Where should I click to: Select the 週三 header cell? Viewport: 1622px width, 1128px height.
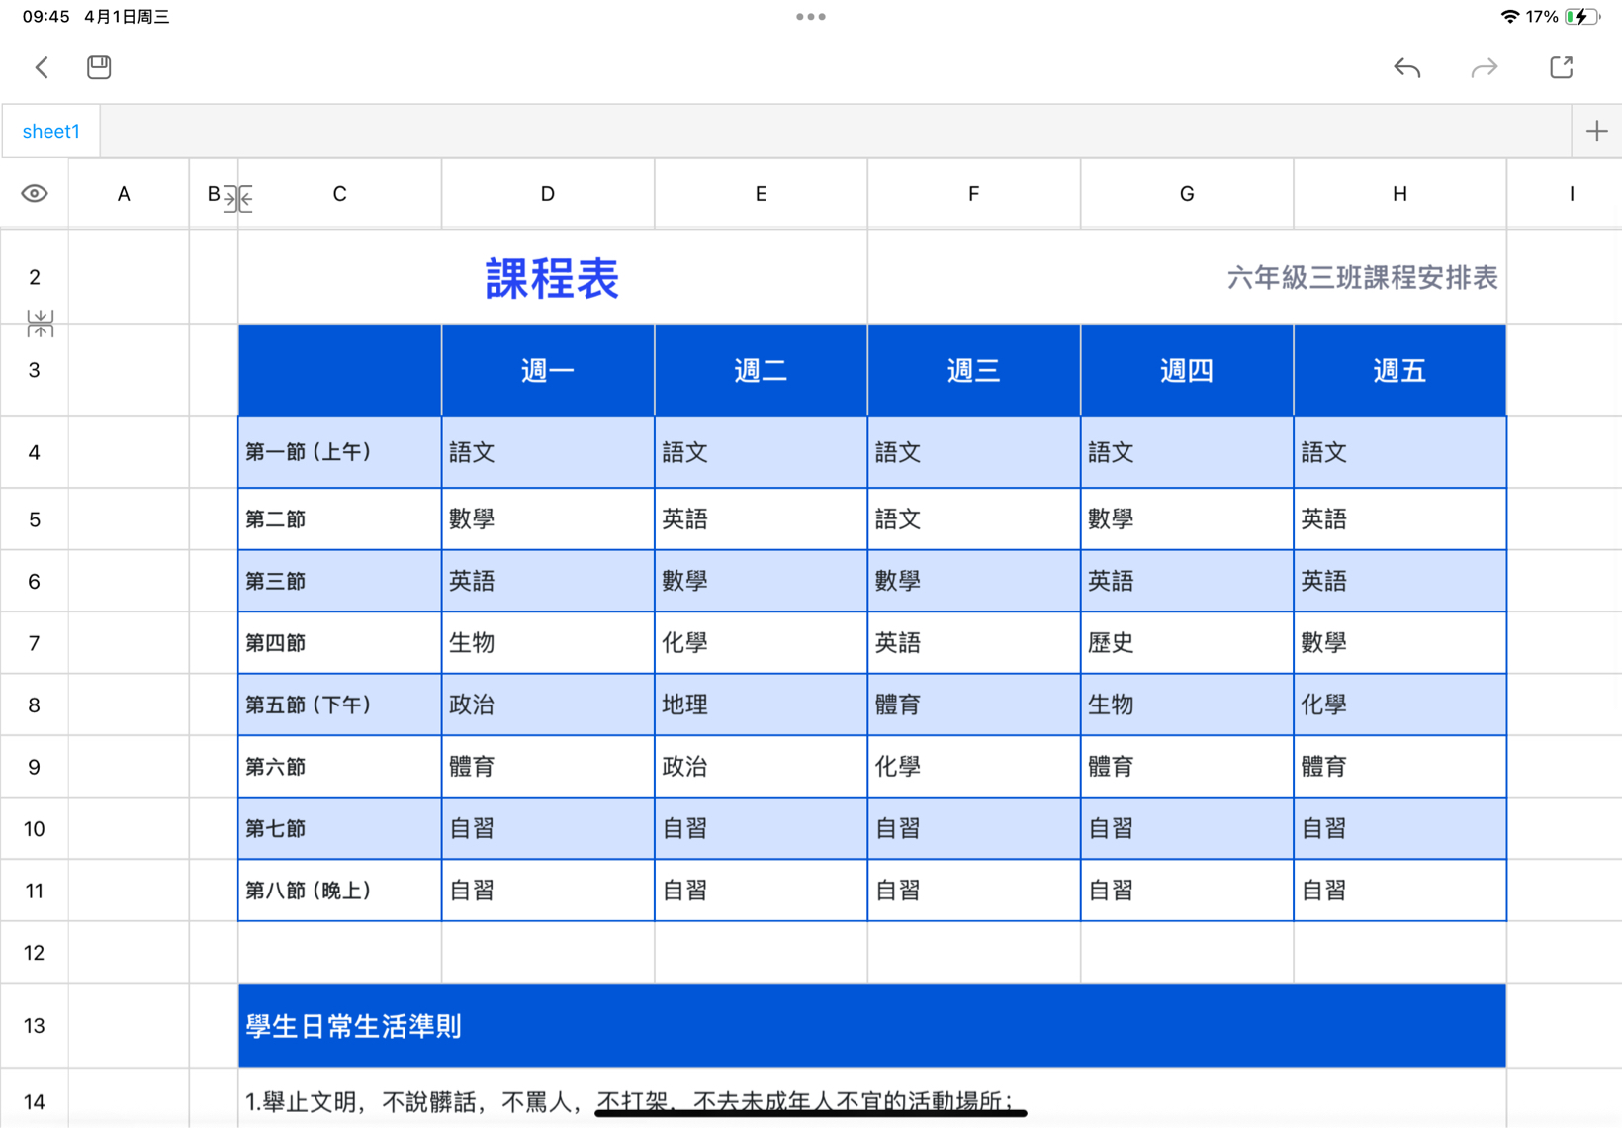point(974,370)
